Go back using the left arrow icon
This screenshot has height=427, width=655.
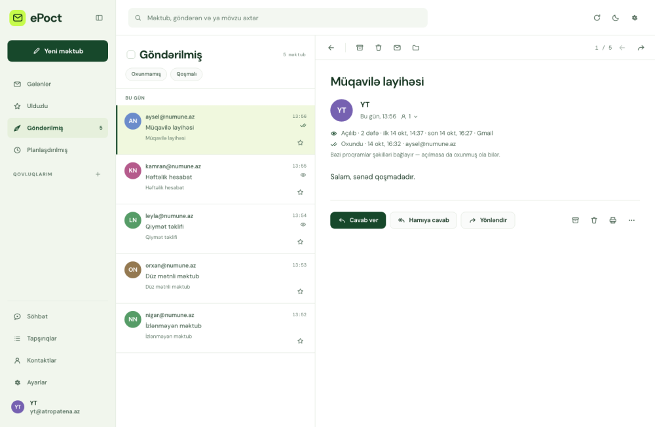(331, 48)
